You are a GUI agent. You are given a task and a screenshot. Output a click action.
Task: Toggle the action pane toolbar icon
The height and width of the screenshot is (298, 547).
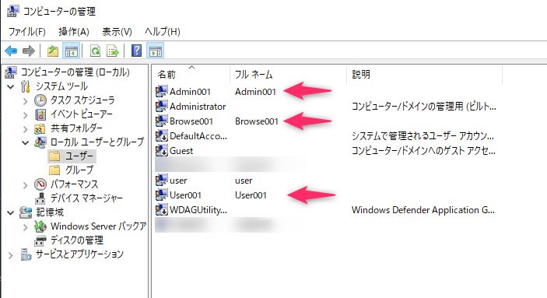[156, 51]
